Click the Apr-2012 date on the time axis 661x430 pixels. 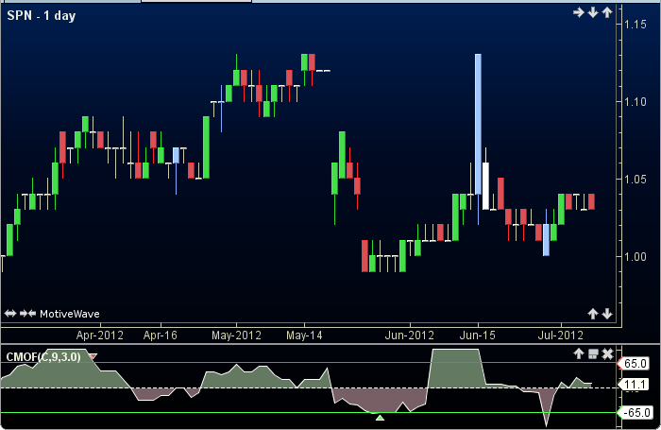tap(100, 335)
